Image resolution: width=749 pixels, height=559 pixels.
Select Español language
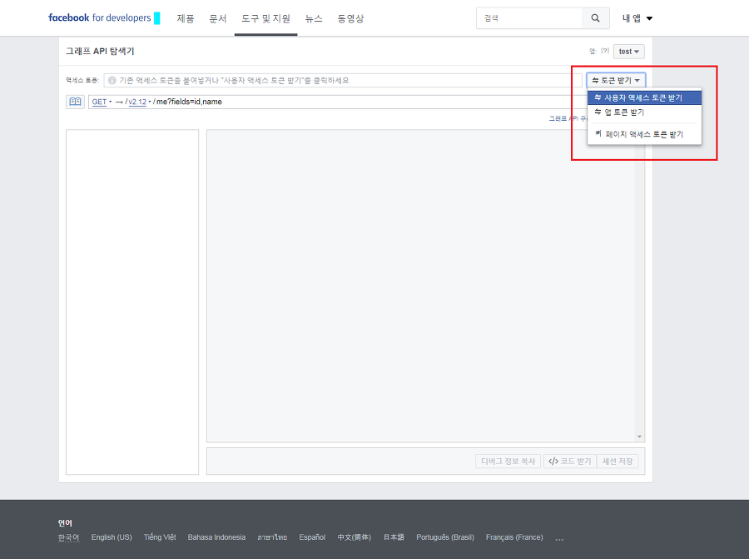click(312, 537)
